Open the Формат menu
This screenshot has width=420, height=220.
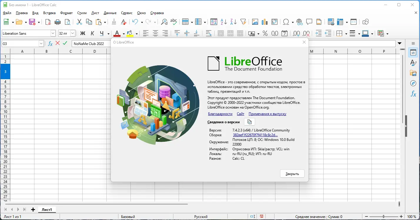[66, 13]
